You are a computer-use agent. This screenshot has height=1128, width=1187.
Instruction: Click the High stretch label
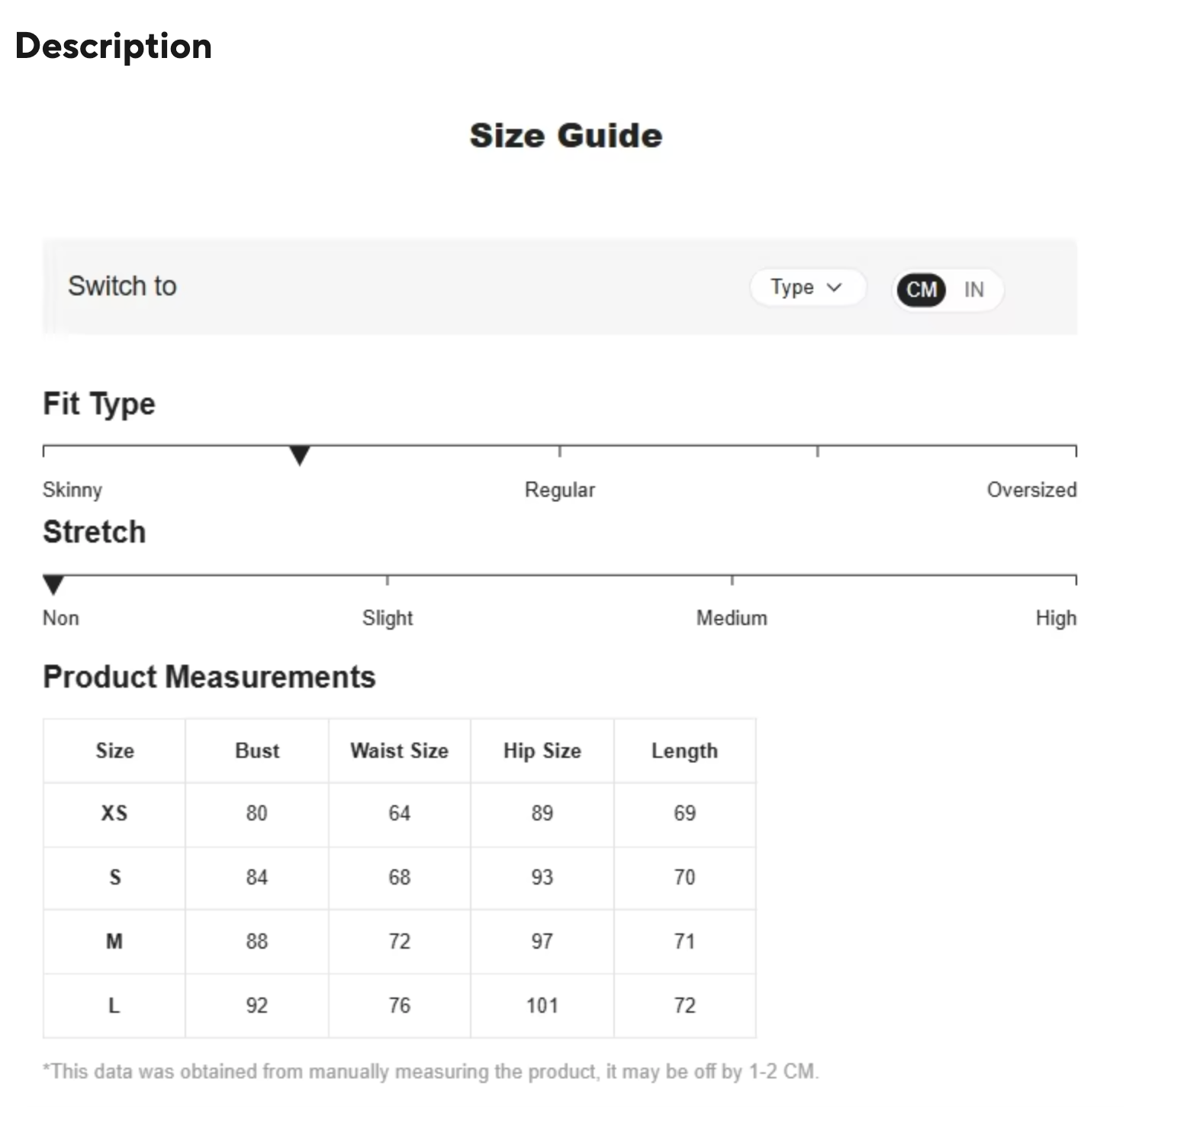point(1056,618)
